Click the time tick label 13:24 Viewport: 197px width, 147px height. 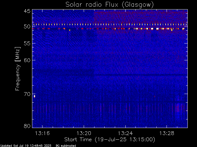(125, 133)
